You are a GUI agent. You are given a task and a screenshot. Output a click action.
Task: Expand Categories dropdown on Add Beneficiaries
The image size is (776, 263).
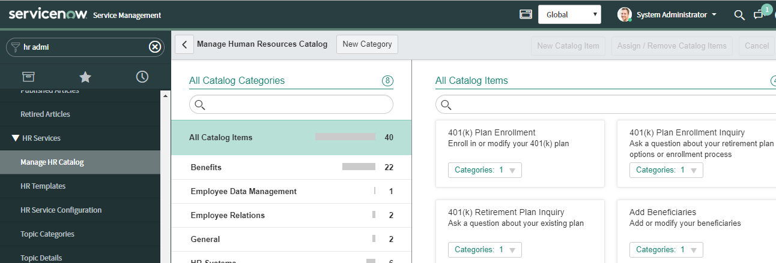666,250
